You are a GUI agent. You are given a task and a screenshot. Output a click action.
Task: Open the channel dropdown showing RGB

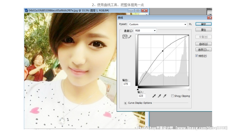[145, 31]
